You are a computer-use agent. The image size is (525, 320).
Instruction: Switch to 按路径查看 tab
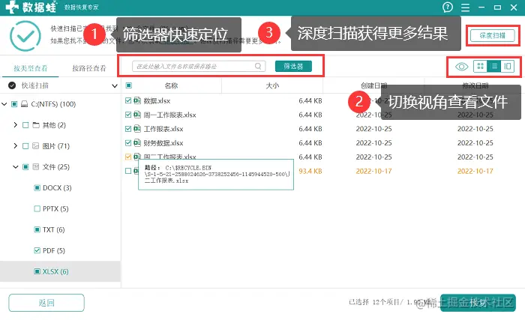pyautogui.click(x=89, y=68)
